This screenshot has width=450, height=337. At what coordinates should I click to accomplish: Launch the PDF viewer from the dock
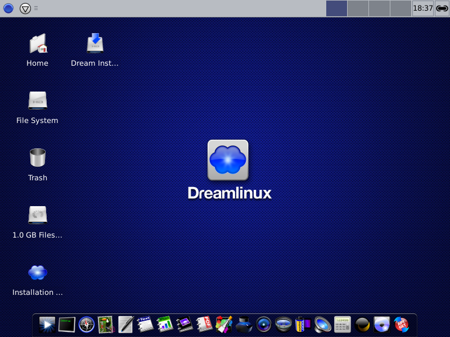click(204, 324)
